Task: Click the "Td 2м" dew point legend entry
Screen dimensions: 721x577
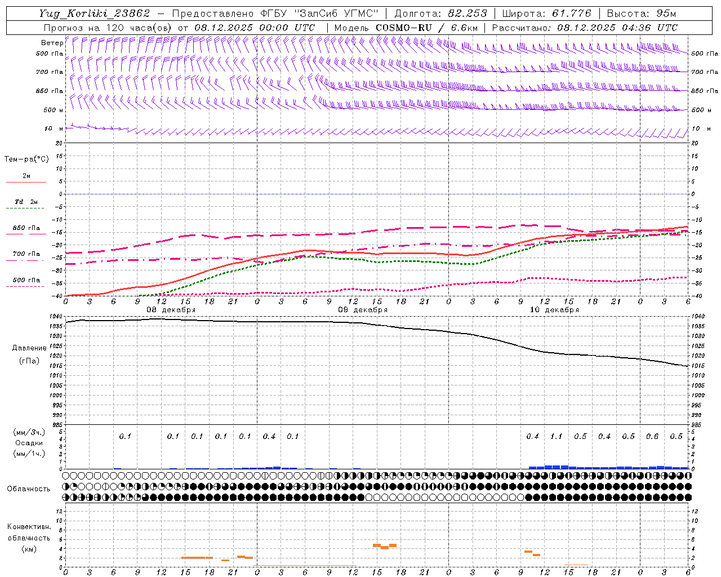Action: (26, 202)
